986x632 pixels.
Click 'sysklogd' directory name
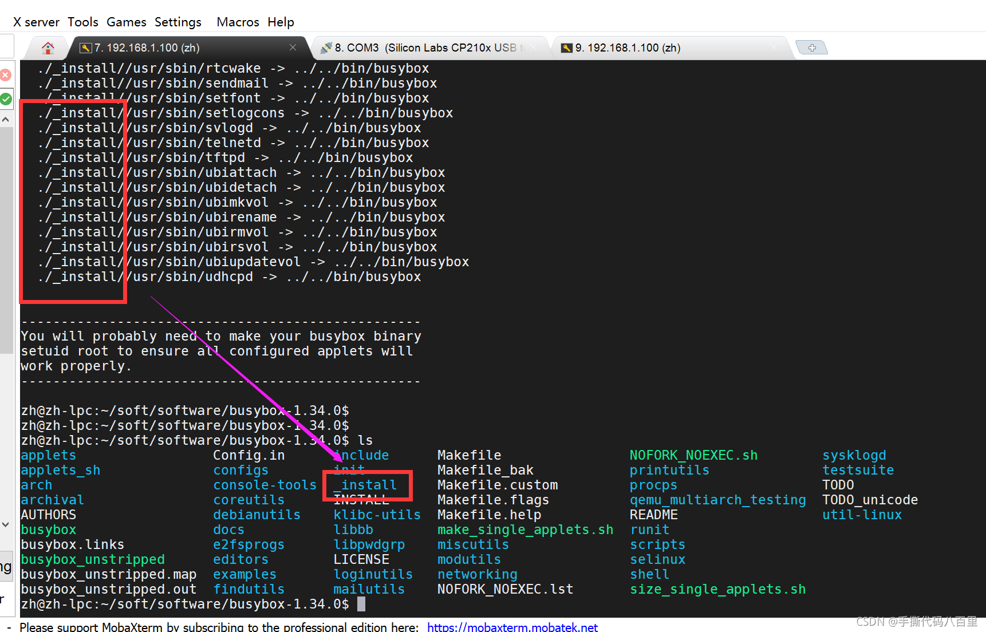coord(854,455)
